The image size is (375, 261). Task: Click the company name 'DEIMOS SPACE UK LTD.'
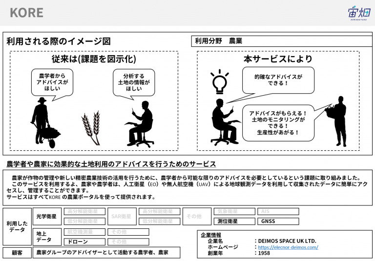tap(287, 241)
